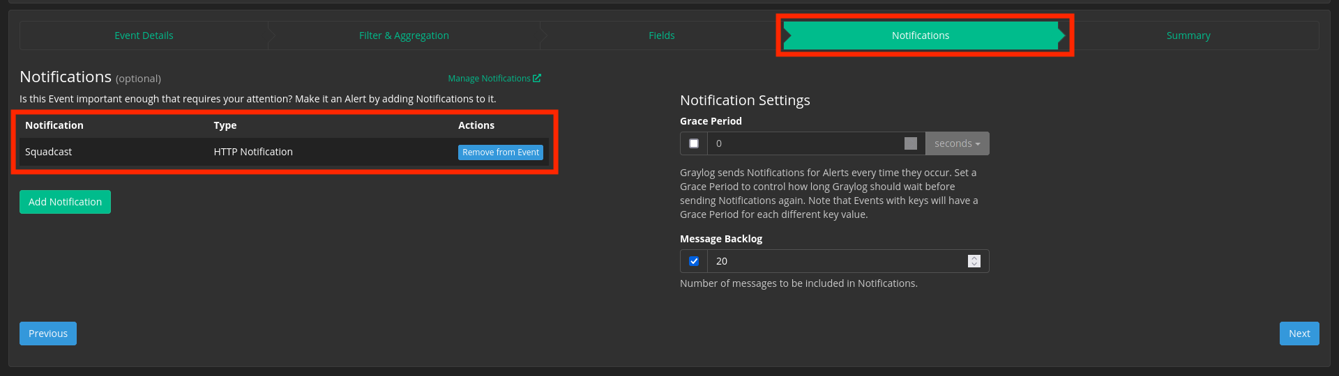This screenshot has width=1339, height=376.
Task: Open the Fields step tab
Action: tap(662, 36)
